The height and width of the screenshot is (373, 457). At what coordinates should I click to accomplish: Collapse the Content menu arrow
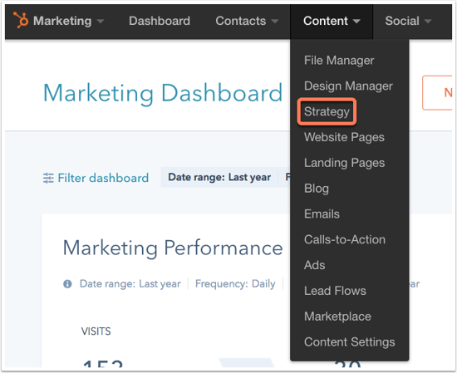point(356,22)
